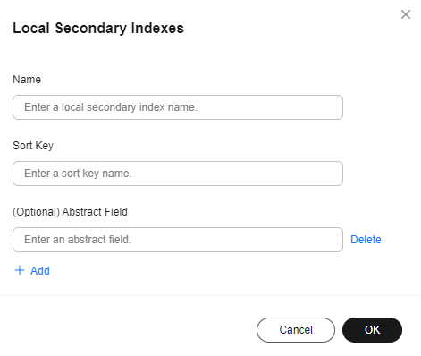
Task: Click the Sort Key label
Action: [33, 146]
